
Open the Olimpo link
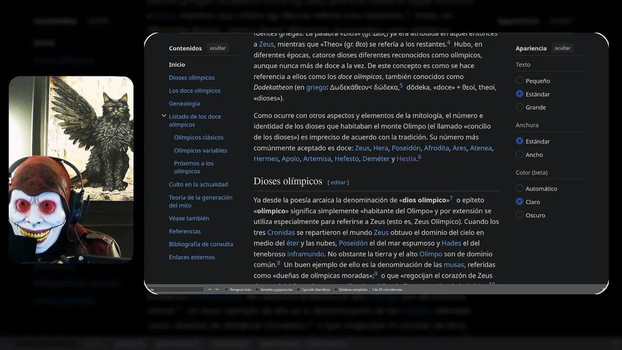[x=431, y=254]
